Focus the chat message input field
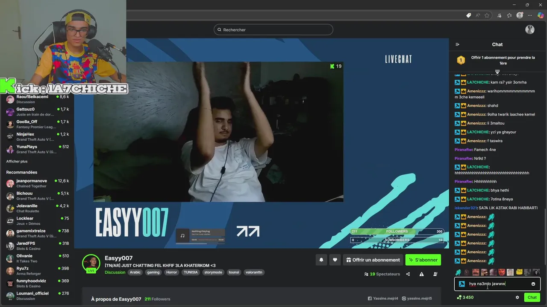547x307 pixels. click(x=497, y=284)
